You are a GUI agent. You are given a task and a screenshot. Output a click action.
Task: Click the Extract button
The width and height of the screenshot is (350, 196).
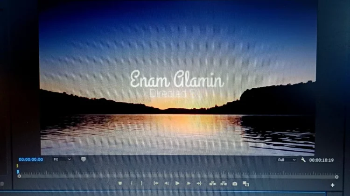224,183
